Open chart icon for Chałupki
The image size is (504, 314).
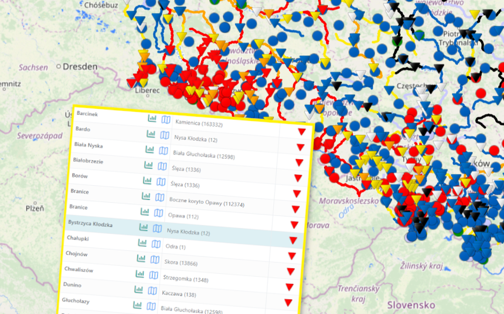[142, 243]
